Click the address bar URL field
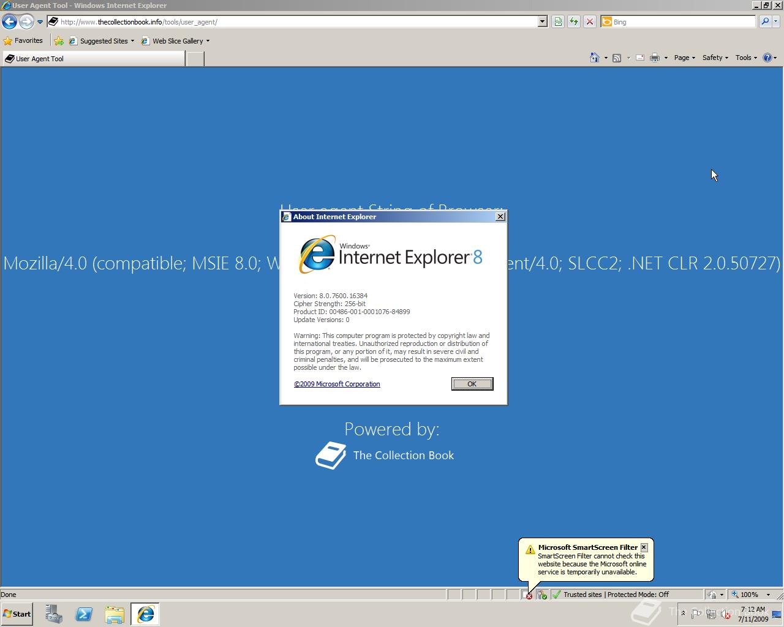The height and width of the screenshot is (627, 784). (294, 22)
